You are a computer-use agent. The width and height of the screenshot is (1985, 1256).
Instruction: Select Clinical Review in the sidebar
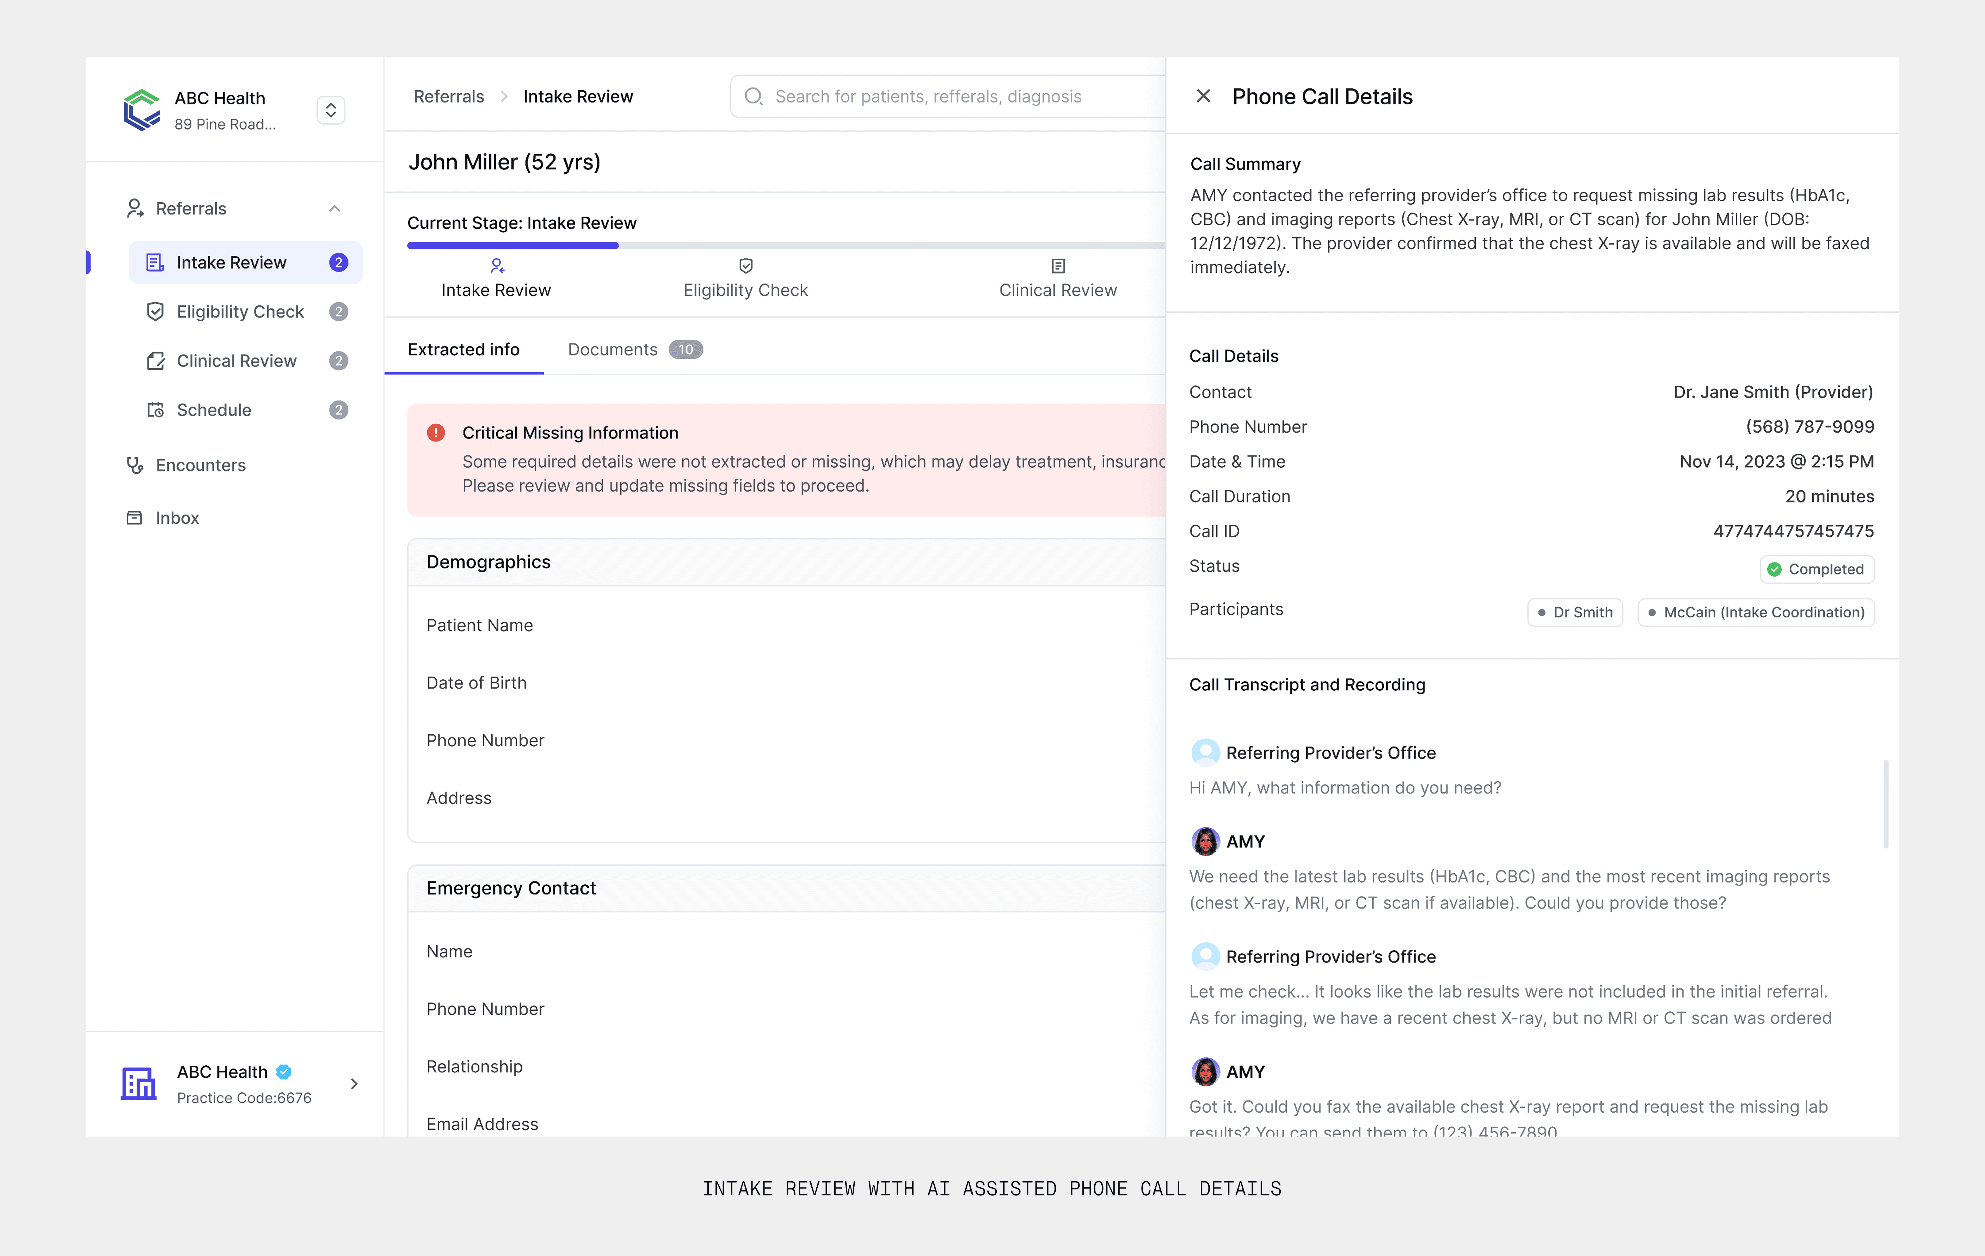pyautogui.click(x=236, y=361)
